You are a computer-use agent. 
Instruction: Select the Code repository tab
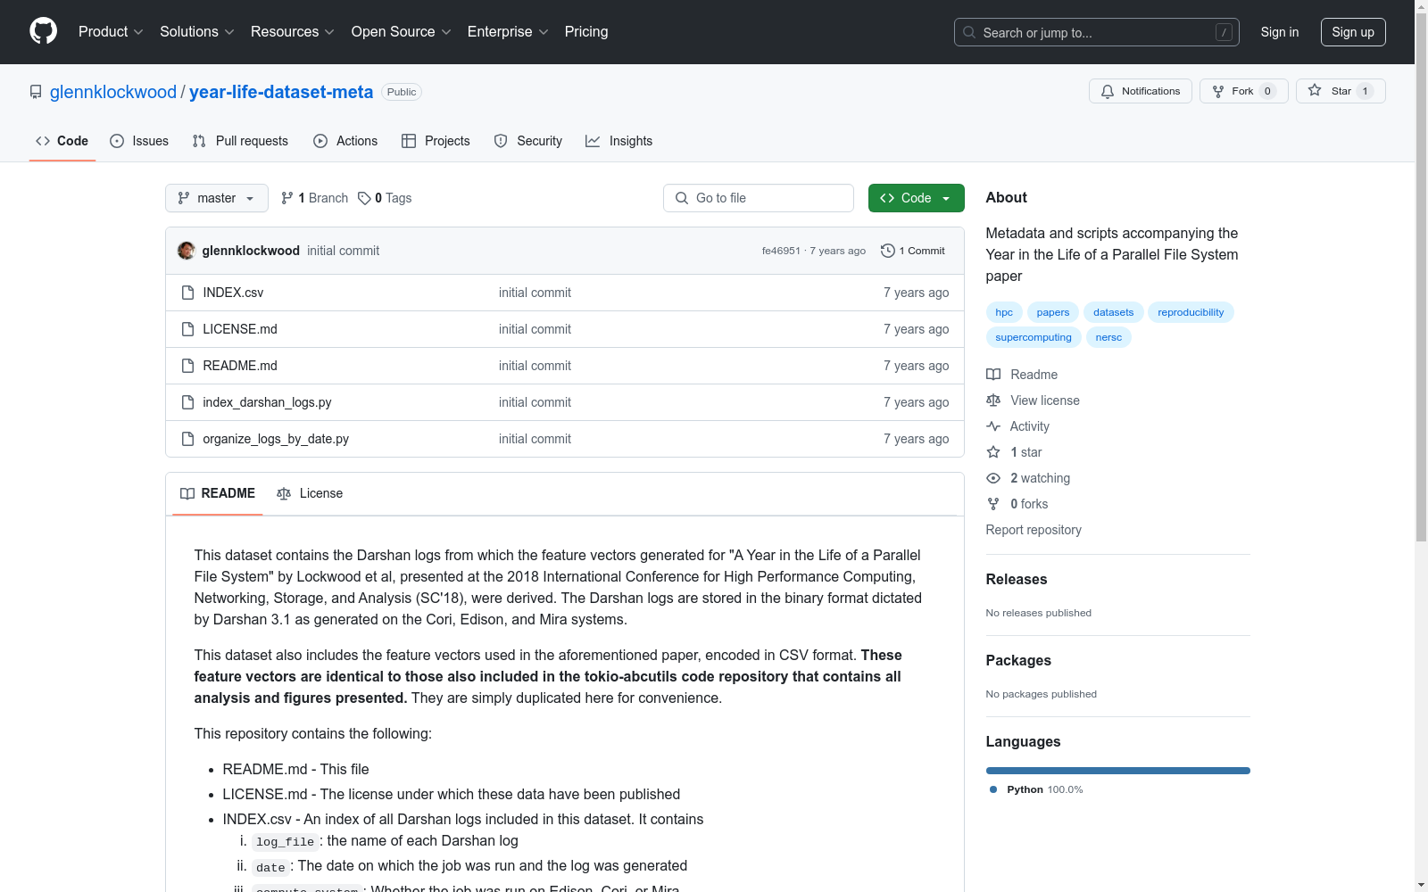click(62, 141)
